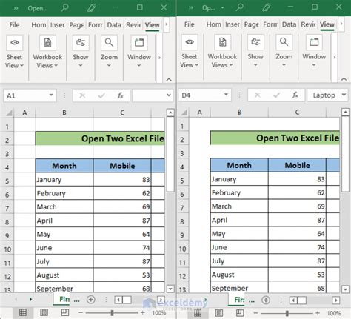
Task: Open Data tab in left window
Action: pos(114,25)
